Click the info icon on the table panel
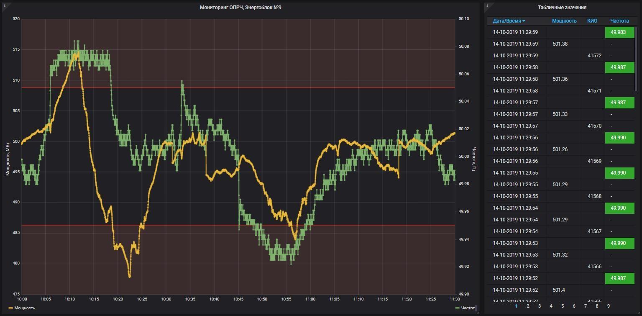Image resolution: width=642 pixels, height=316 pixels. [487, 5]
